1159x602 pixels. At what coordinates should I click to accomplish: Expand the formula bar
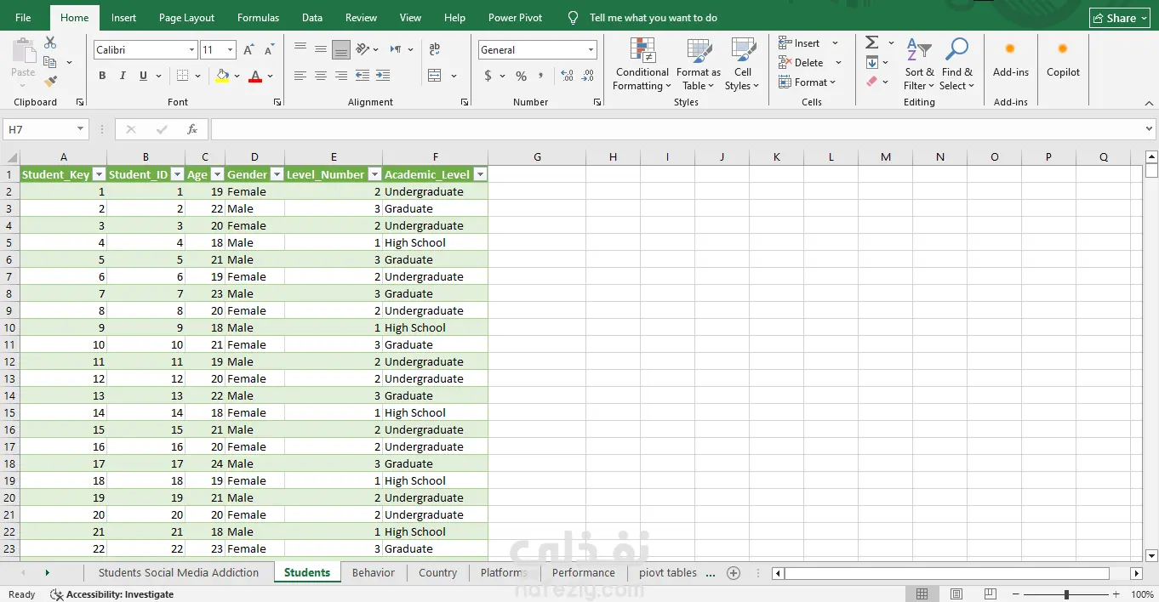click(1150, 129)
